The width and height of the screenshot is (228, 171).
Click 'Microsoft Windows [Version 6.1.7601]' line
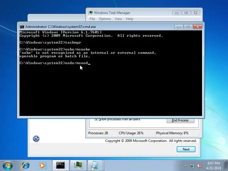point(61,32)
